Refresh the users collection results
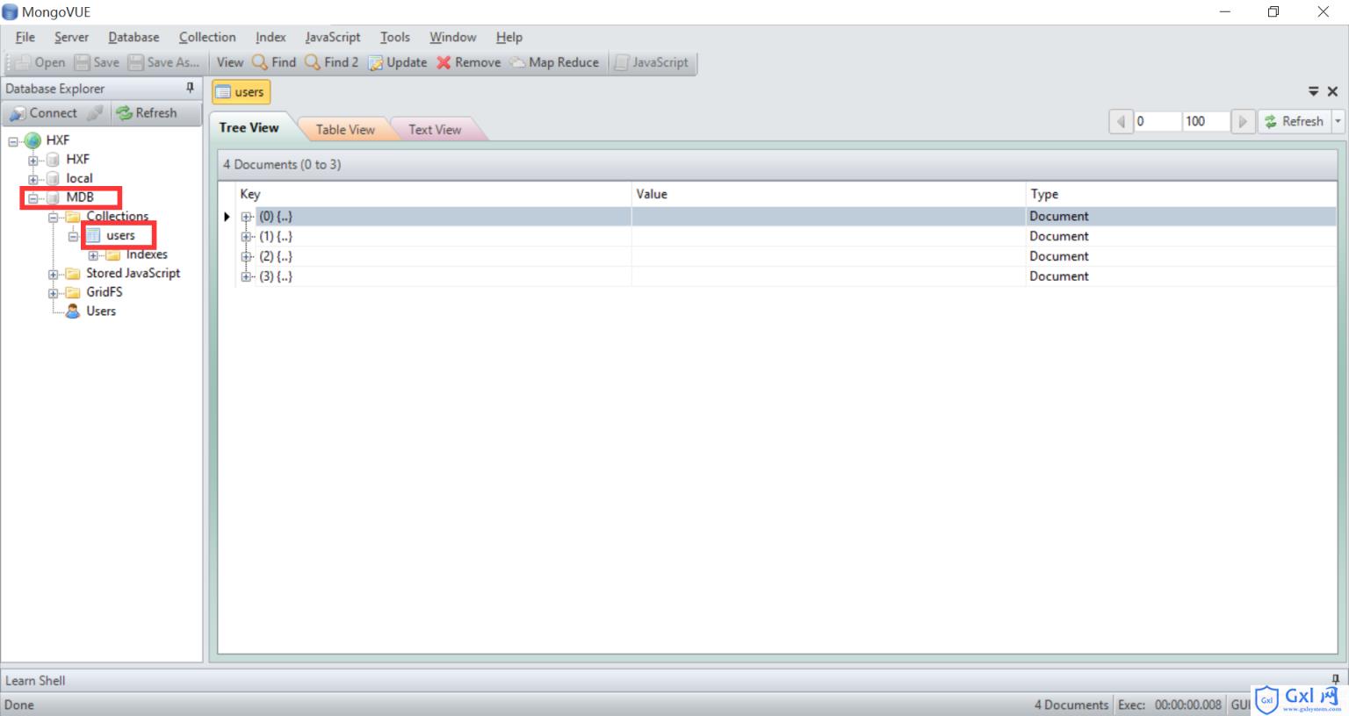The width and height of the screenshot is (1349, 716). (1294, 121)
